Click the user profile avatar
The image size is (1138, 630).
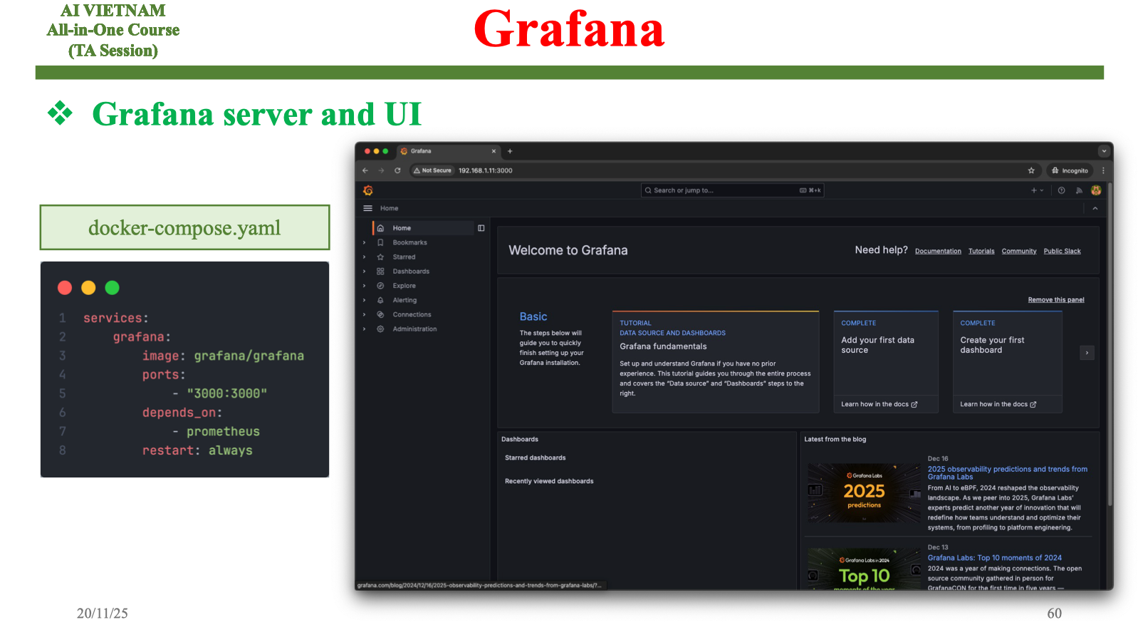pyautogui.click(x=1096, y=190)
